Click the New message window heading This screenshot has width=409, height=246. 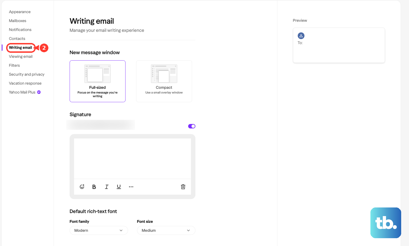[x=94, y=52]
